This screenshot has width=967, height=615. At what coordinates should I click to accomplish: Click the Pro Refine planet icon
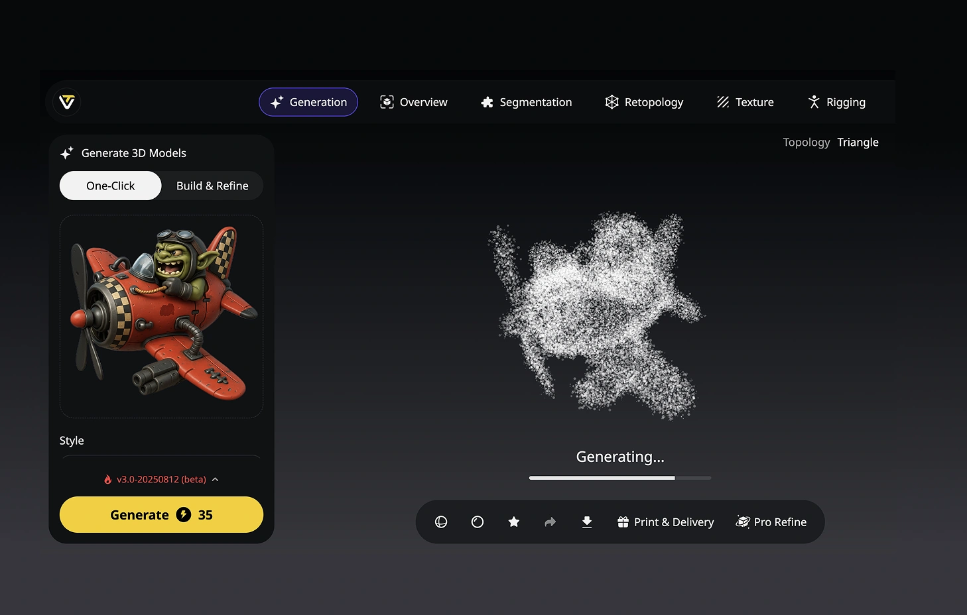[743, 522]
